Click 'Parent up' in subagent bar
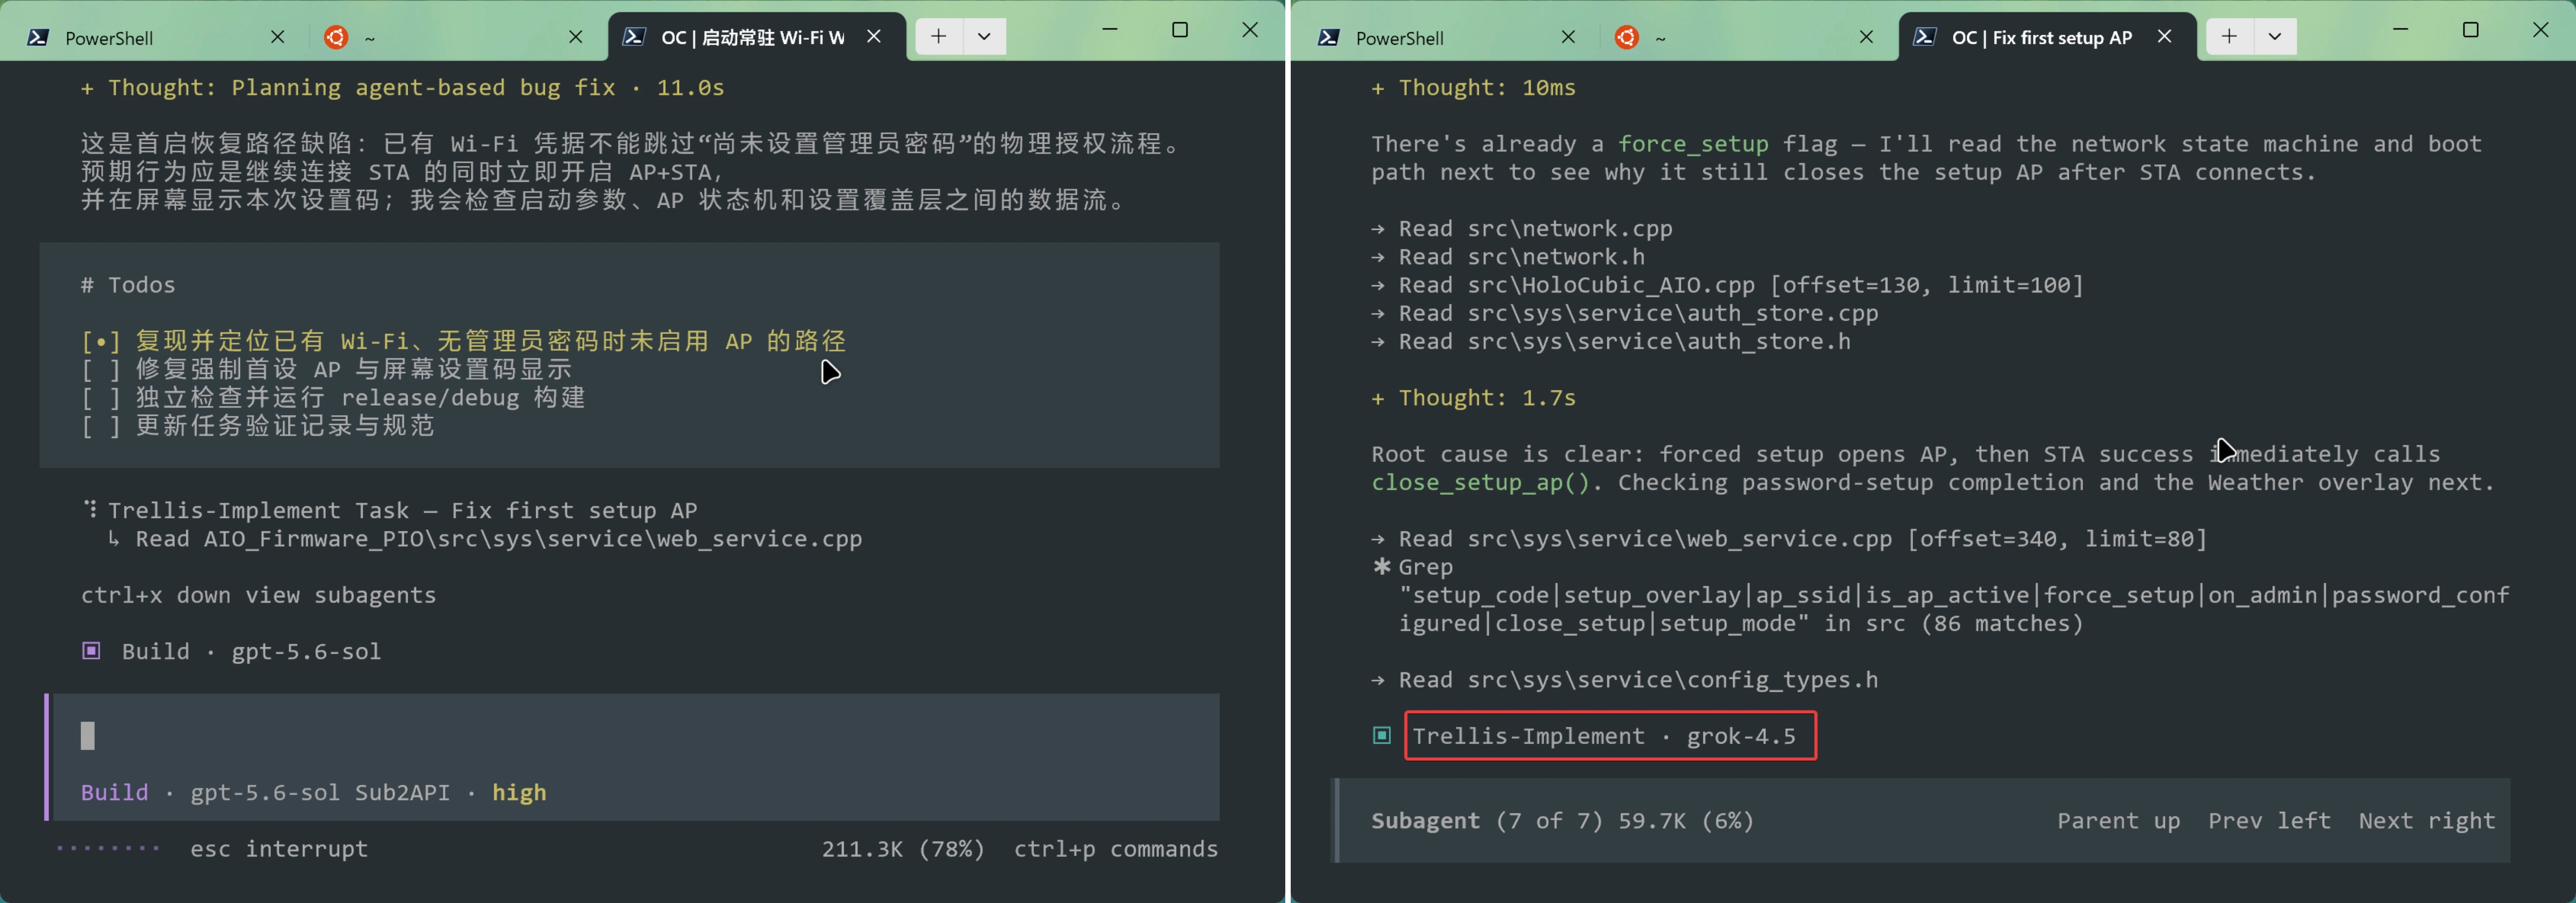2576x903 pixels. [x=2118, y=821]
